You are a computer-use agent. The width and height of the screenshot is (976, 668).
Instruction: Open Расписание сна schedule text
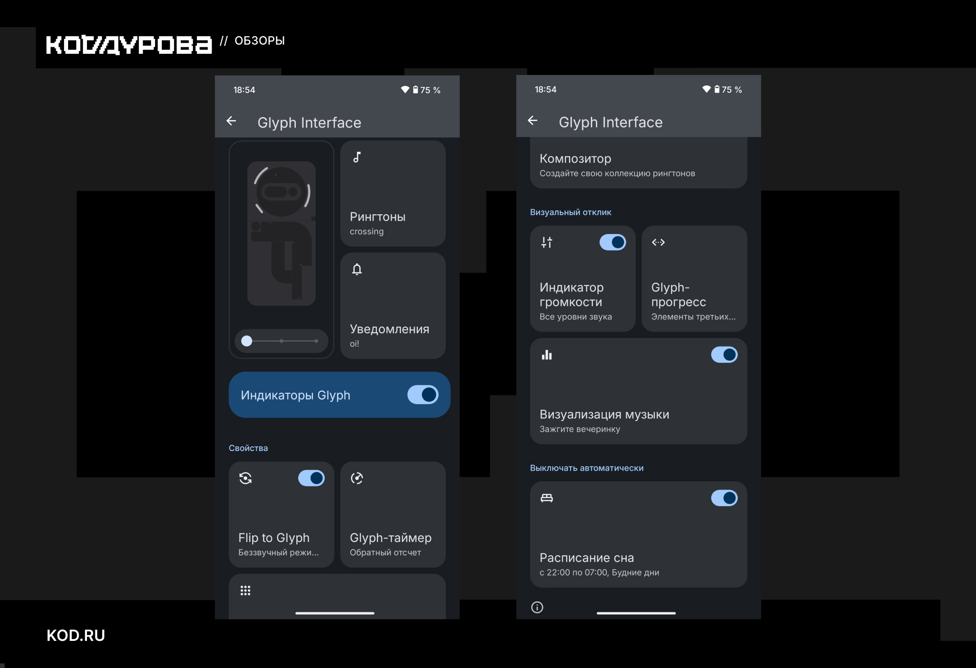(x=599, y=572)
